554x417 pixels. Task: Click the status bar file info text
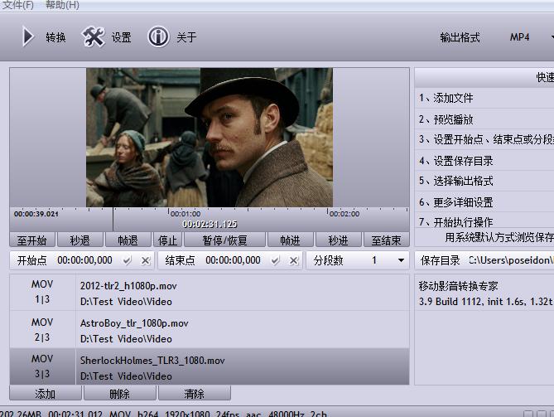pos(163,414)
